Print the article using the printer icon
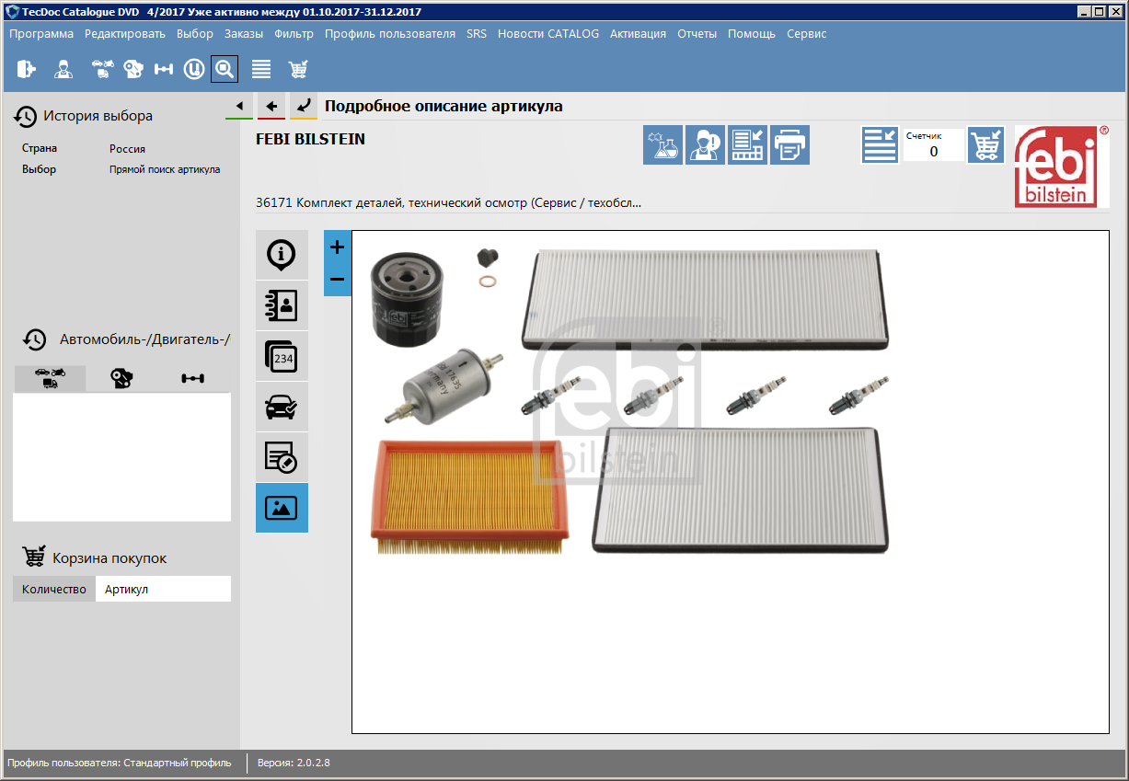The width and height of the screenshot is (1129, 781). [789, 145]
